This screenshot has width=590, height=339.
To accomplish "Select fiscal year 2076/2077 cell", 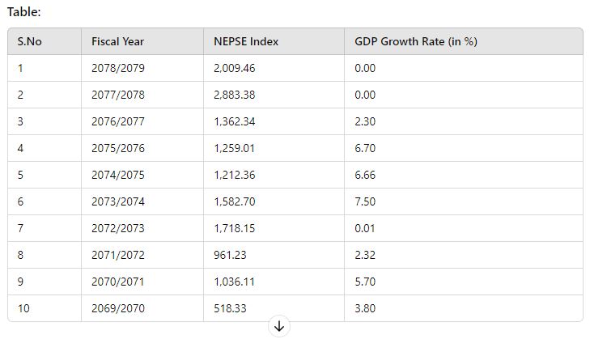I will tap(118, 121).
